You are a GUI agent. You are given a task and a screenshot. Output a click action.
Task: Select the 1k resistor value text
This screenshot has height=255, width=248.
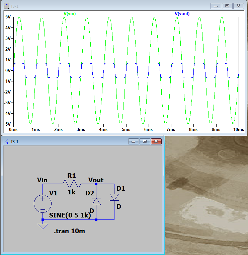pyautogui.click(x=71, y=192)
